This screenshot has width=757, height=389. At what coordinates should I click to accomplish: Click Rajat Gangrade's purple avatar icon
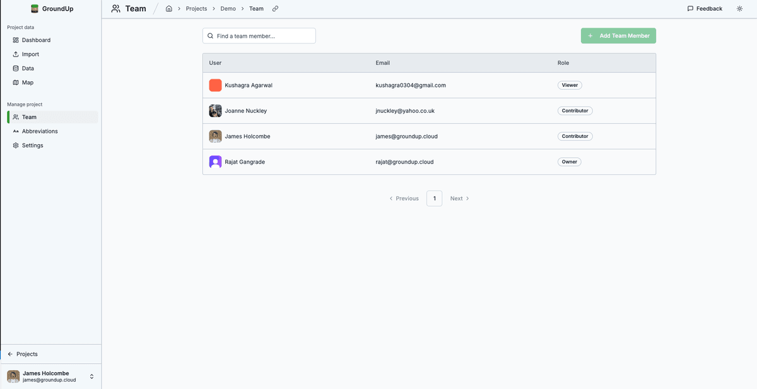pos(215,162)
